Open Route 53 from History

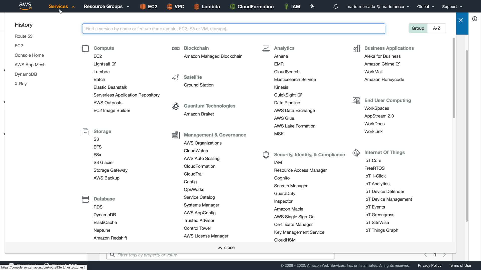24,36
